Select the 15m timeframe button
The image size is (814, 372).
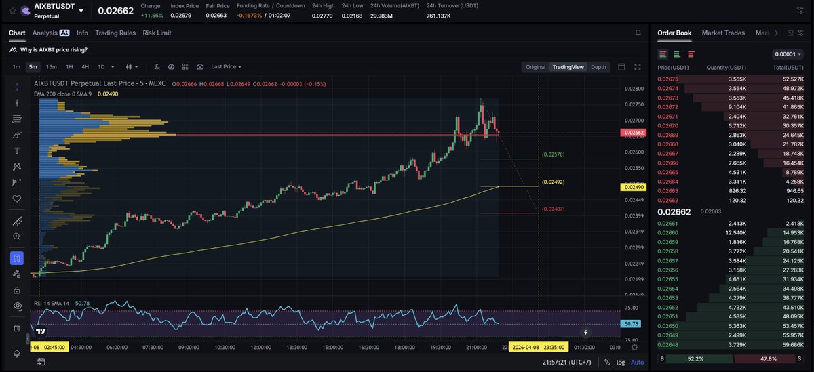52,67
